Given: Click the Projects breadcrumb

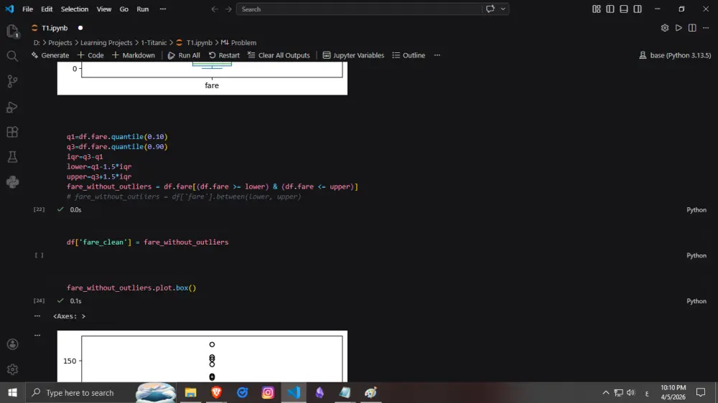Looking at the screenshot, I should point(60,42).
